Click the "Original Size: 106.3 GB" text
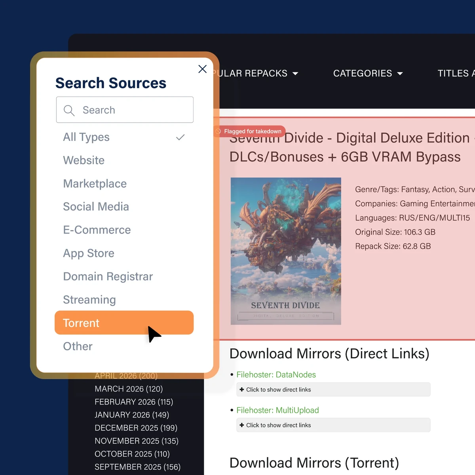This screenshot has height=475, width=475. pyautogui.click(x=395, y=232)
